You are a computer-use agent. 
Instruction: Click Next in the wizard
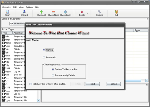(x=92, y=84)
